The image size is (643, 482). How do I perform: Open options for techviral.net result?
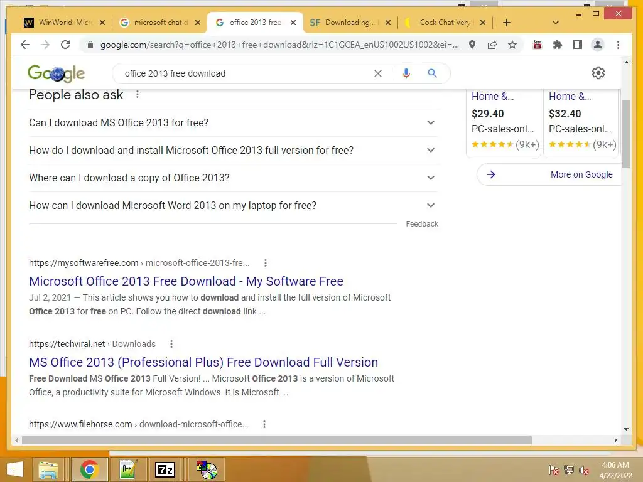(x=171, y=344)
